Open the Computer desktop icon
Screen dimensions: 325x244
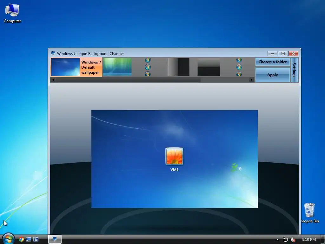pyautogui.click(x=12, y=13)
